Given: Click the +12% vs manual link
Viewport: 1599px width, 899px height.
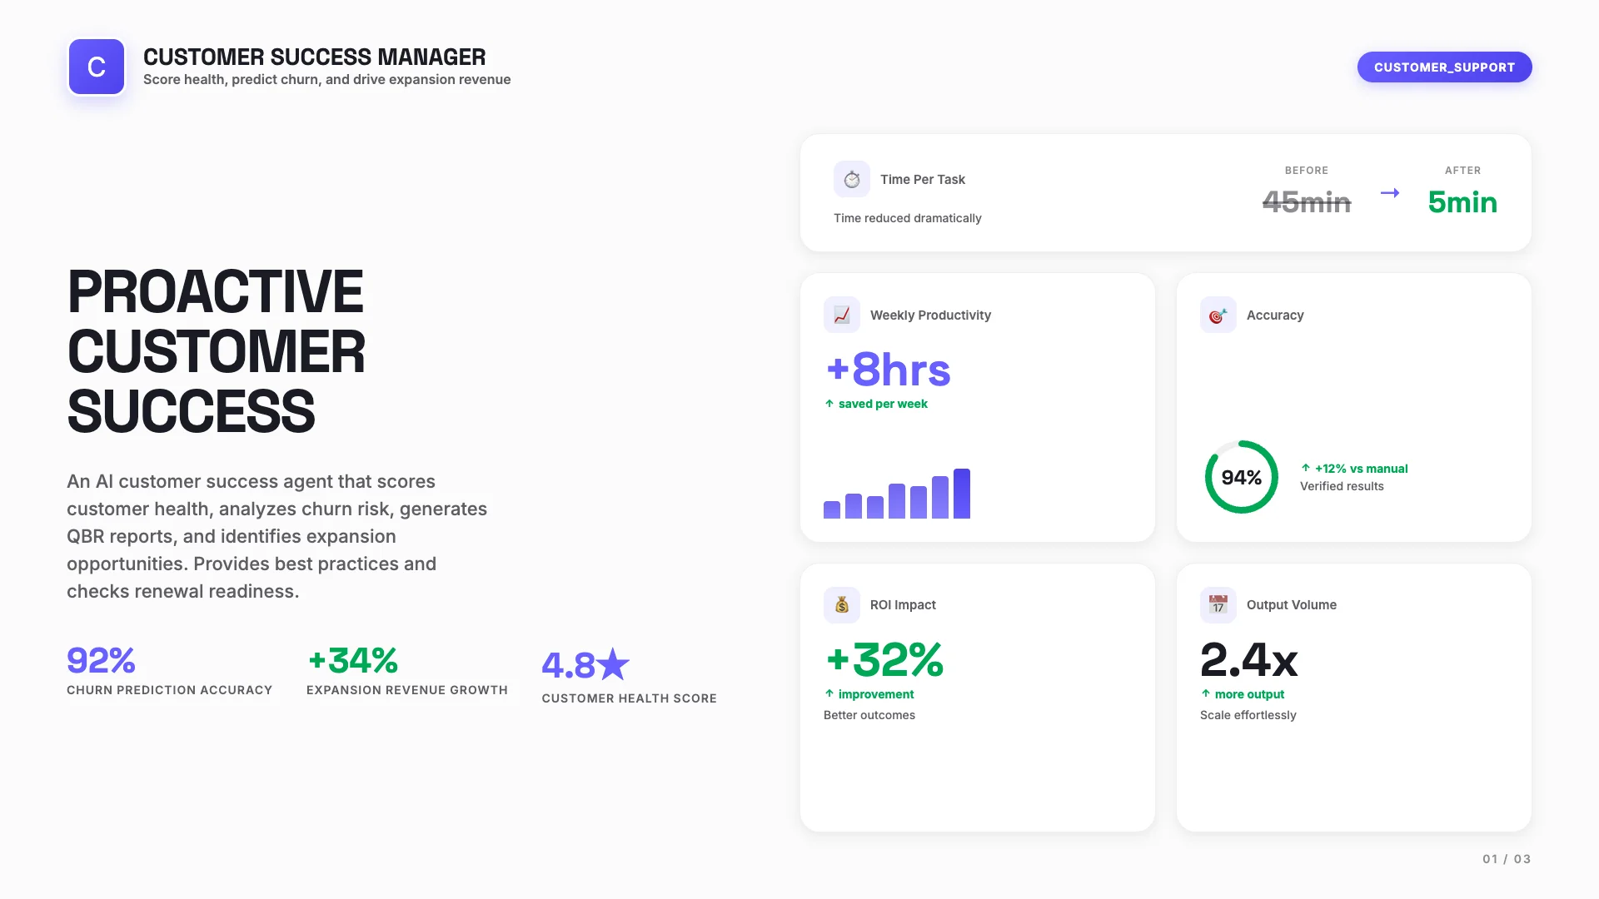Looking at the screenshot, I should click(1361, 469).
